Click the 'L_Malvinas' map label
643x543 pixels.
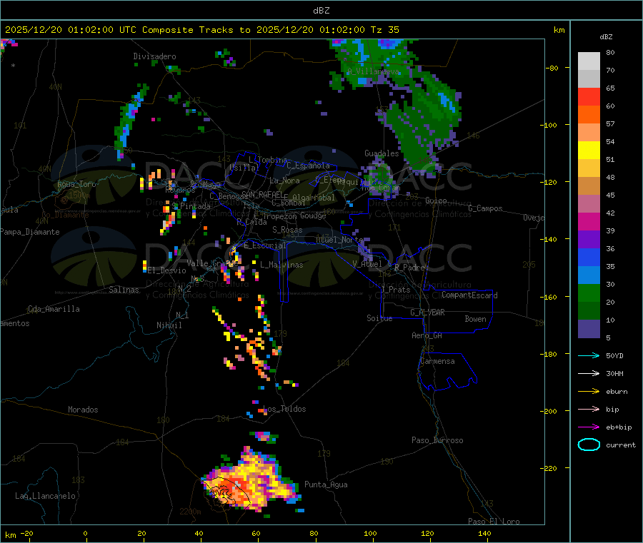point(281,265)
